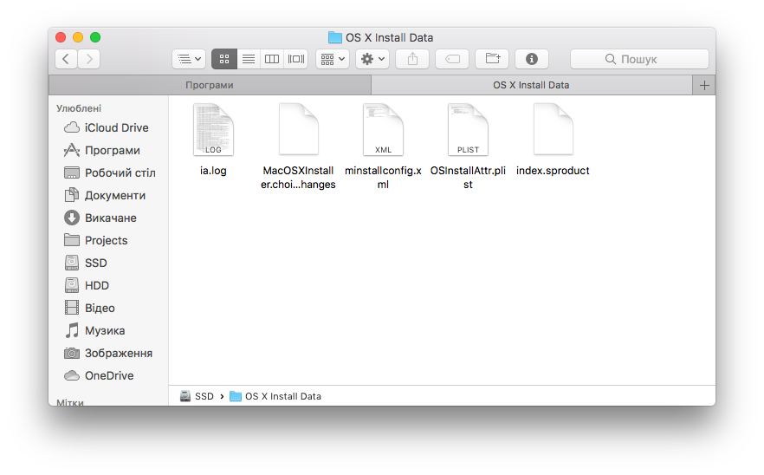This screenshot has width=764, height=475.
Task: Select the index.sproduct file
Action: tap(553, 140)
